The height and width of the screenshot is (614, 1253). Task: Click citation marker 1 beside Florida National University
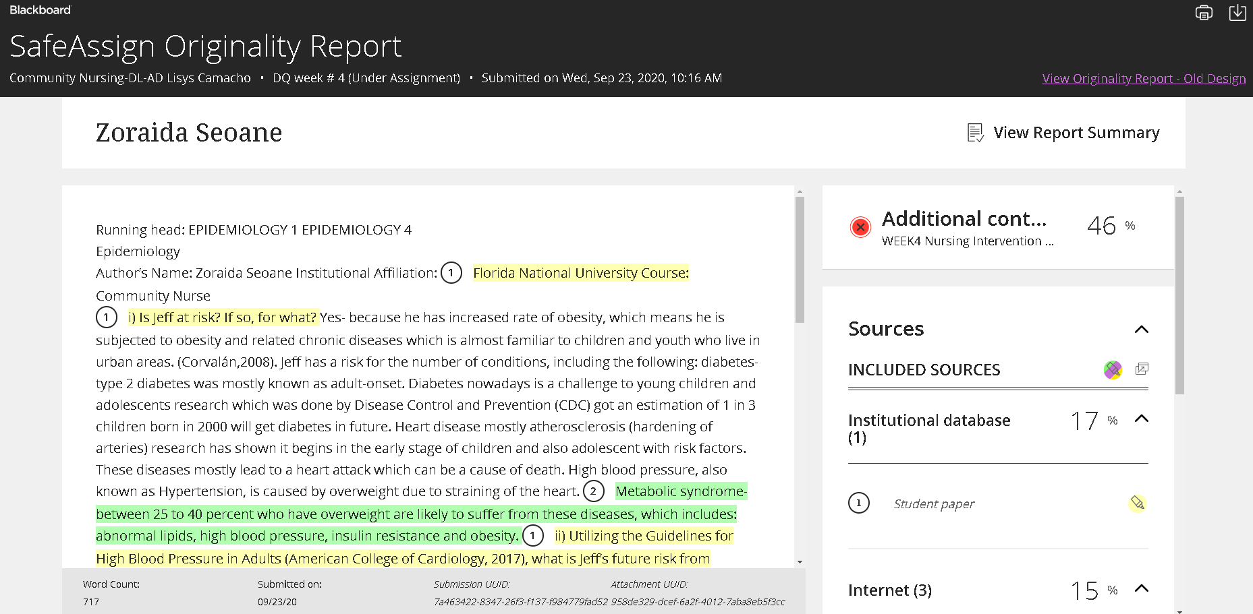click(x=451, y=273)
